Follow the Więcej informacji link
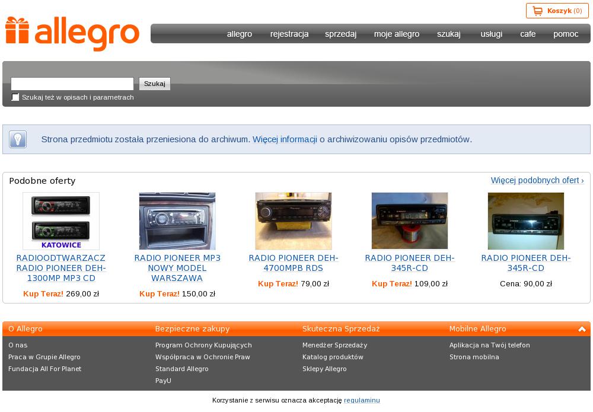Viewport: 593px width, 412px height. point(285,139)
